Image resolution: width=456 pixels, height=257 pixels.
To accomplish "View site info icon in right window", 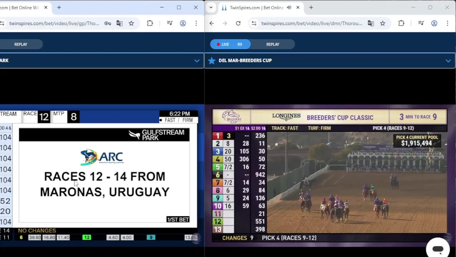I will (254, 24).
